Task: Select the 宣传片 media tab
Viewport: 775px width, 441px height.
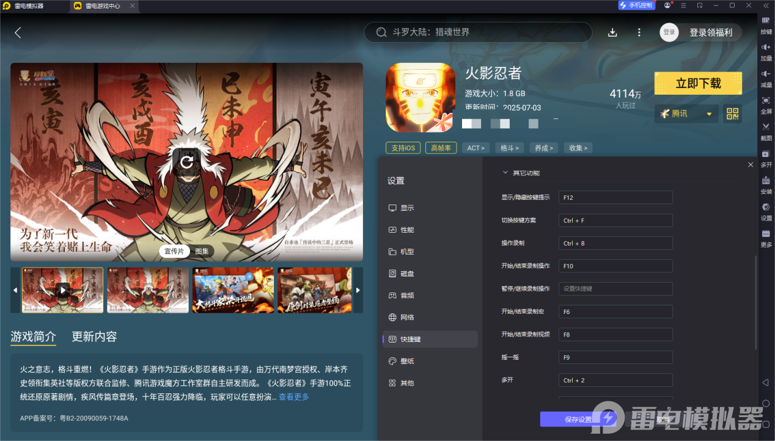Action: pyautogui.click(x=175, y=251)
